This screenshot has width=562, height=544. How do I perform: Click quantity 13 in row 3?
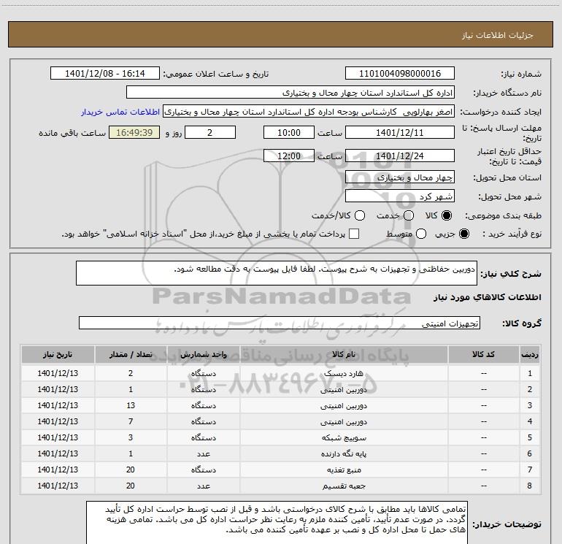pos(131,405)
